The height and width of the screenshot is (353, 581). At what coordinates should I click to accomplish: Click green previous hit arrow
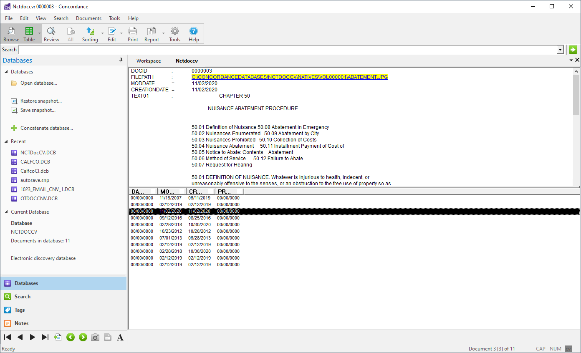pos(71,337)
